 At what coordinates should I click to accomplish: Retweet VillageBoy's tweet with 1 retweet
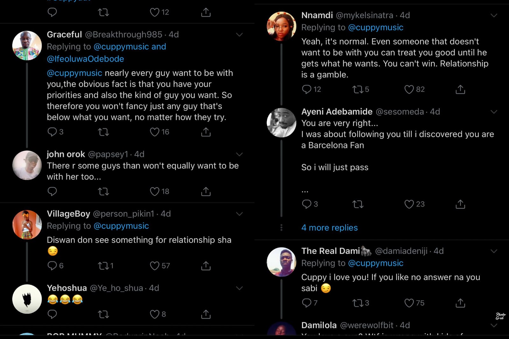tap(103, 266)
